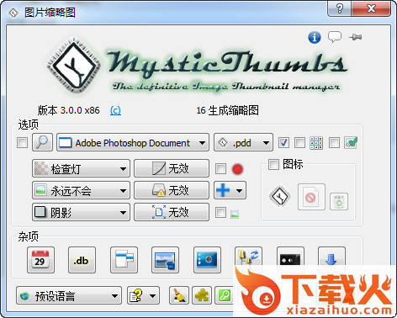Expand the 预设语言 language dropdown
397x318 pixels.
[69, 295]
